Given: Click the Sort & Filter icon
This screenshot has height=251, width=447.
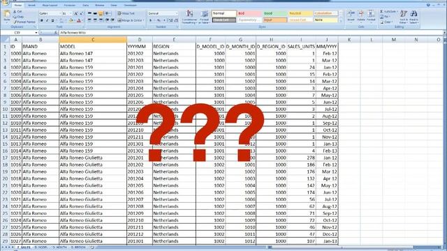Looking at the screenshot, I should [404, 17].
